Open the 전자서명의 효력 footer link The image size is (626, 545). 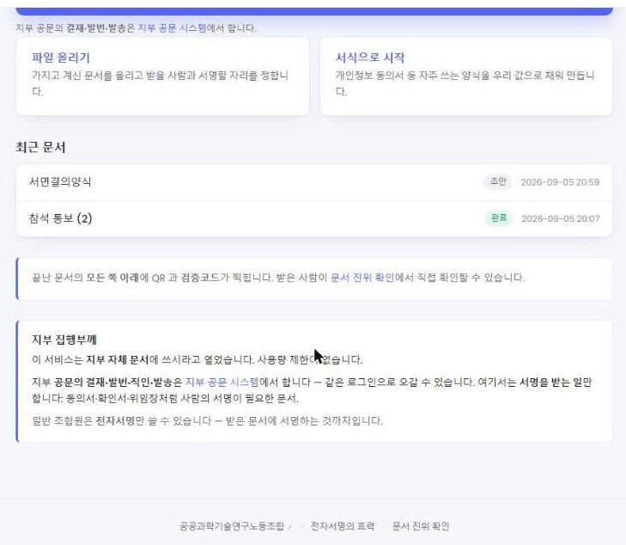pyautogui.click(x=343, y=526)
